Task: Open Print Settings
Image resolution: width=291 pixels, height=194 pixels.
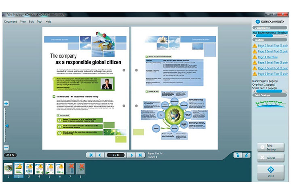Action: tap(270, 146)
